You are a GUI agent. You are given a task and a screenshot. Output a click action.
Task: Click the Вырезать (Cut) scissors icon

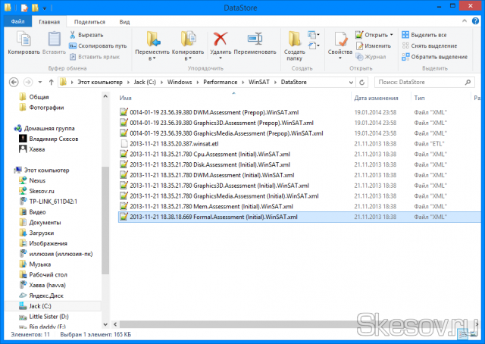pos(74,34)
